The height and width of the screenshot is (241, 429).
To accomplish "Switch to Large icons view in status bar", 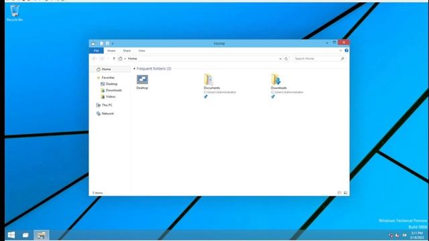I will [346, 193].
